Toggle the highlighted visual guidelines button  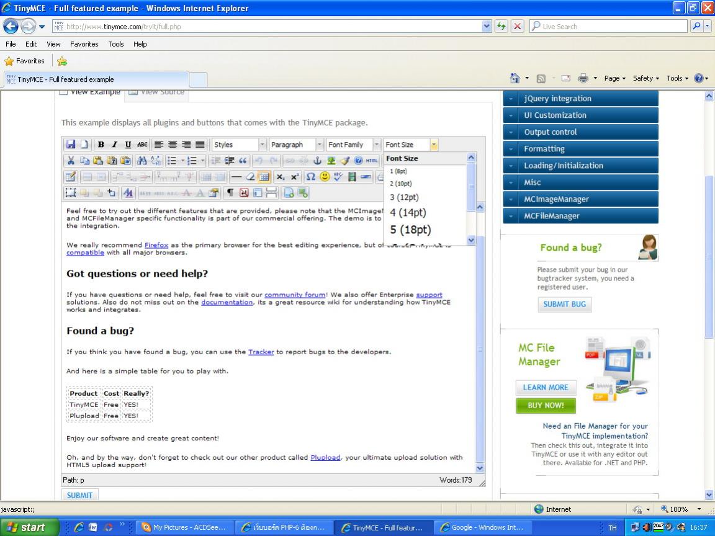point(264,176)
